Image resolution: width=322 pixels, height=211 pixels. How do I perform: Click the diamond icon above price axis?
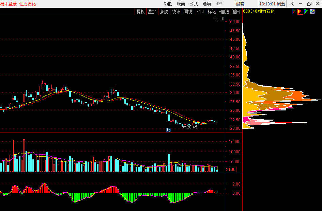[215, 18]
